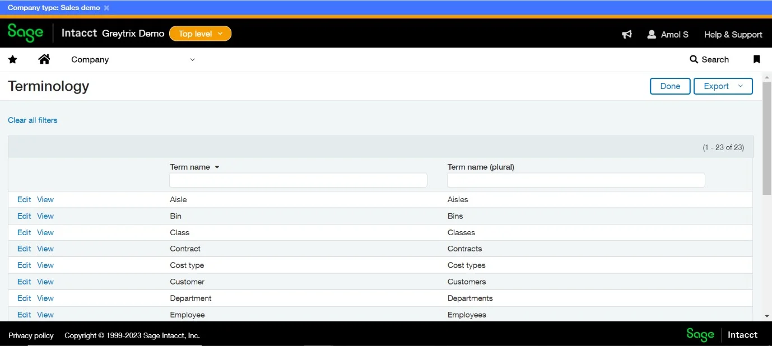View the Cost type term

click(45, 265)
